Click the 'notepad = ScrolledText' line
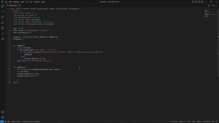 tap(36, 37)
